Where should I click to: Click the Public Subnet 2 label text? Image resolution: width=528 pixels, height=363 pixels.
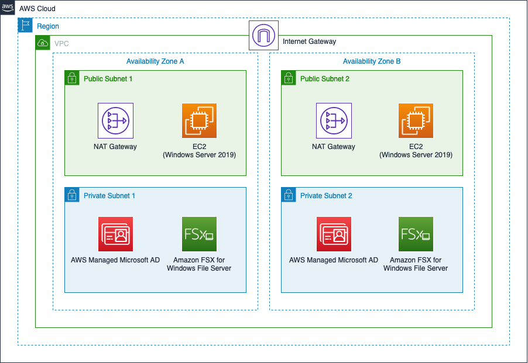pyautogui.click(x=326, y=79)
